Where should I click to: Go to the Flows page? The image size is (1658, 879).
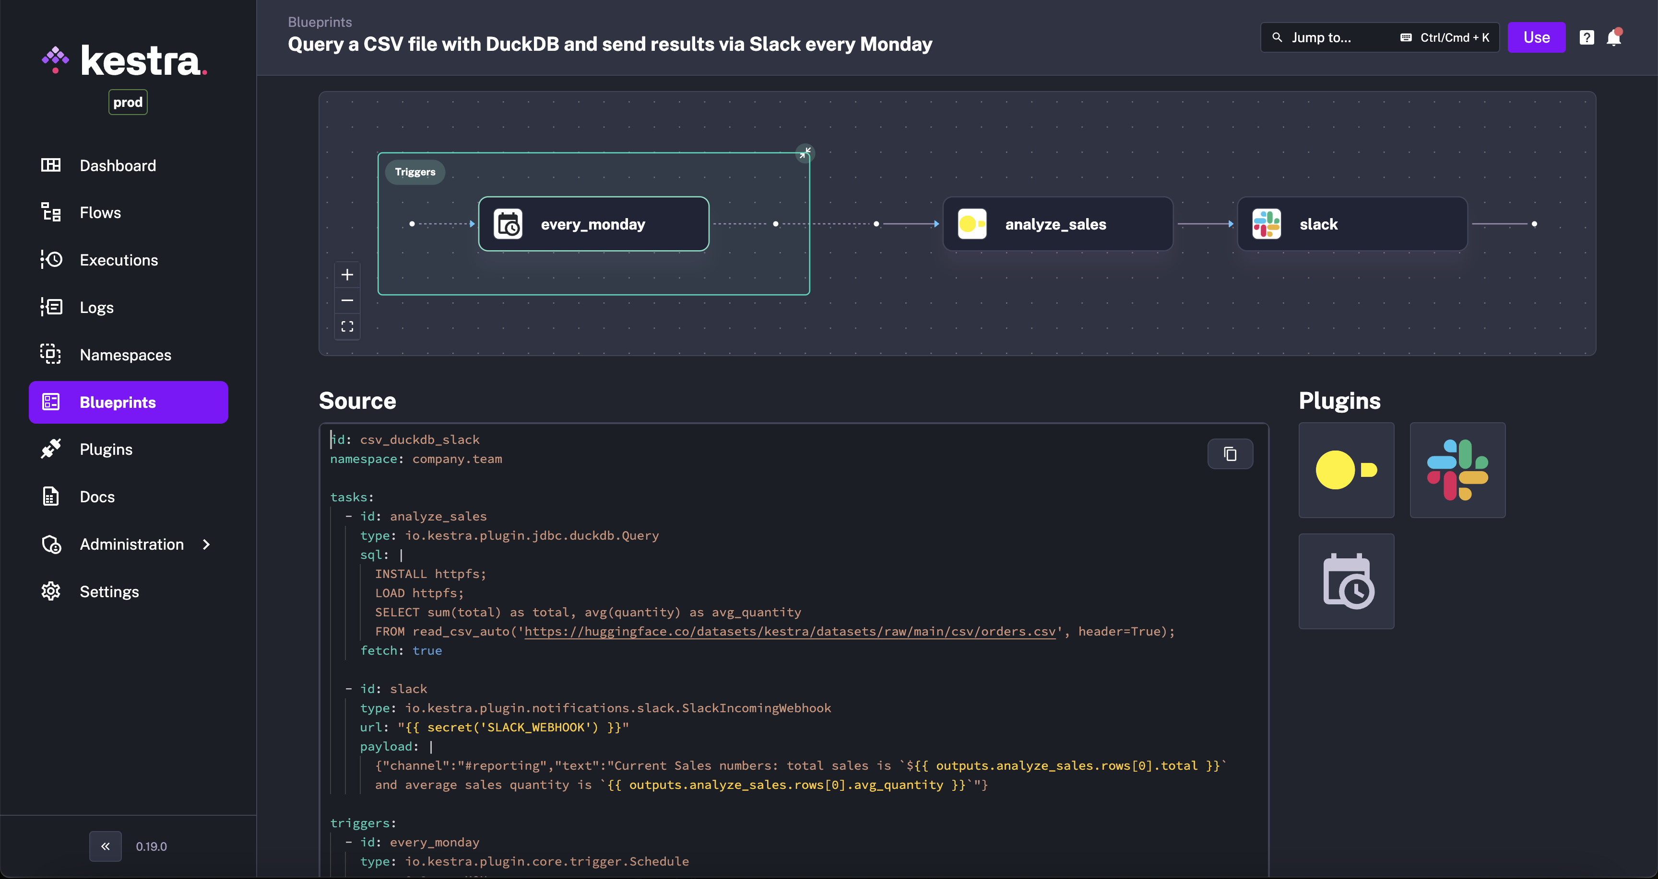(100, 213)
